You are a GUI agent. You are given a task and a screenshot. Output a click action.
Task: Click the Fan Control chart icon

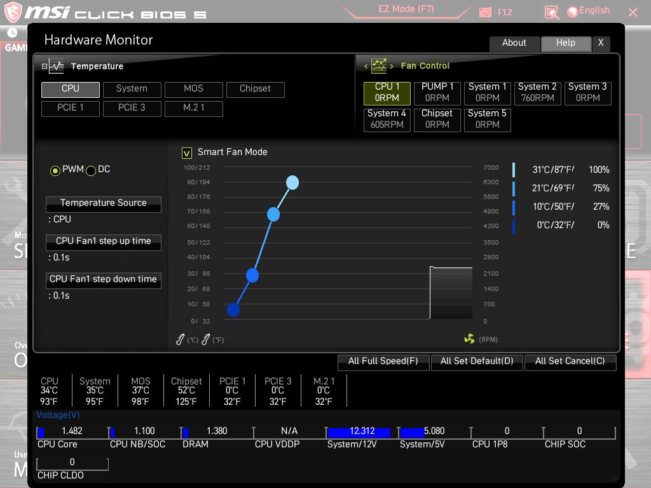(379, 65)
